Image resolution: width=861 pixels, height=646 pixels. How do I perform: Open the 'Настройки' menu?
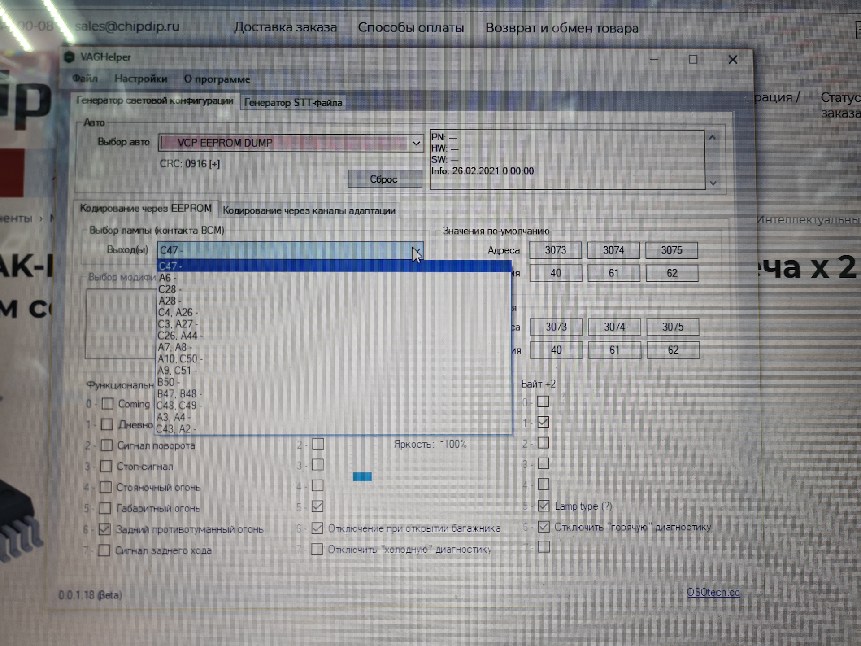pos(141,79)
